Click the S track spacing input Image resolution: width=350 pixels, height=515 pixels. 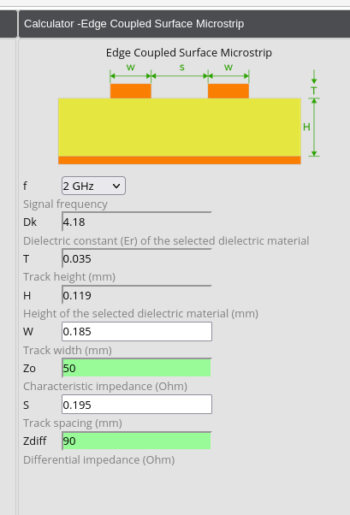click(137, 405)
